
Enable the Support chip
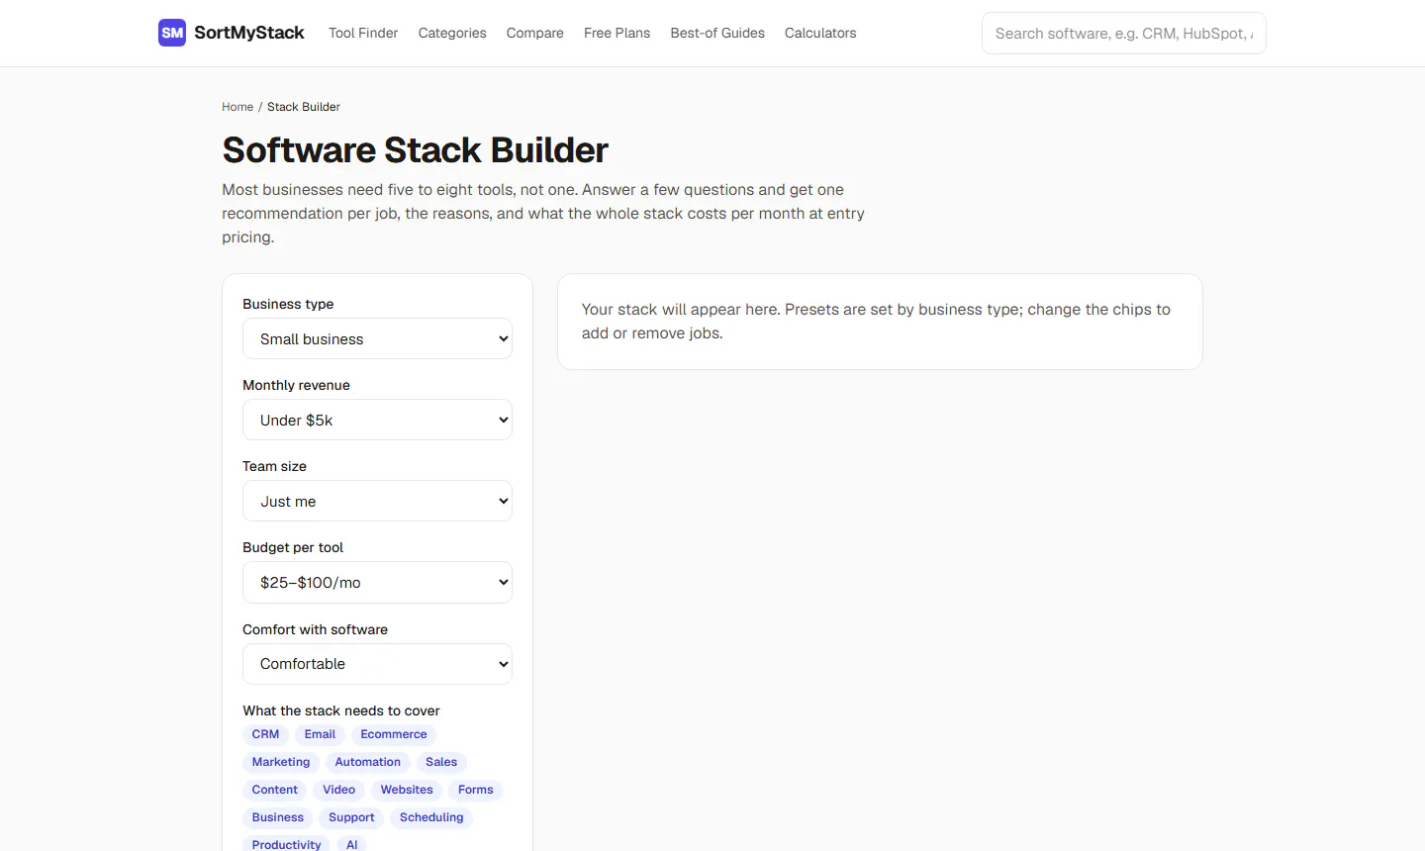tap(351, 817)
